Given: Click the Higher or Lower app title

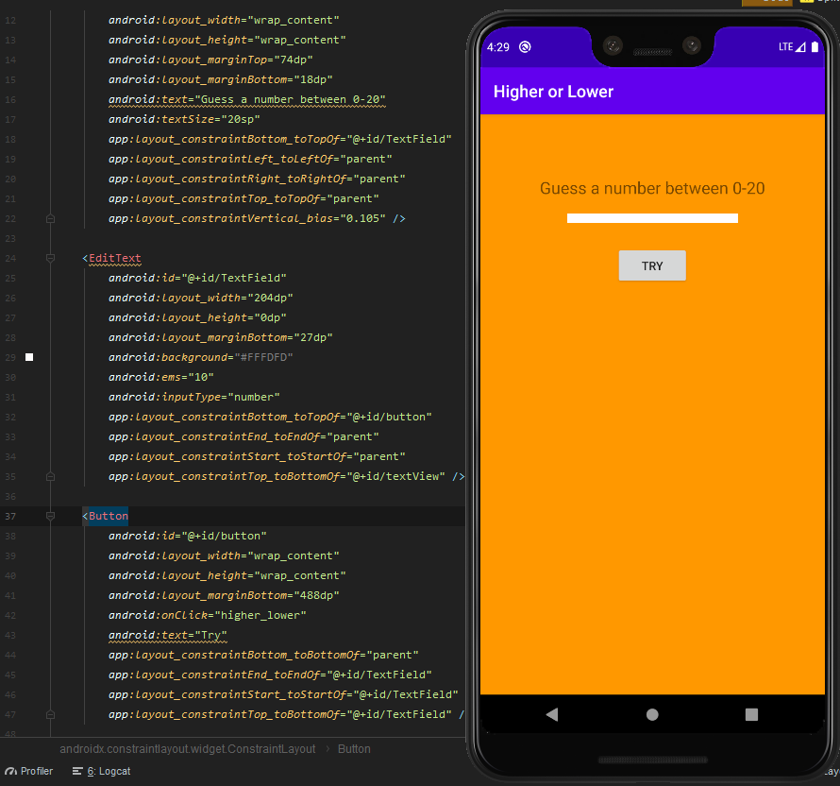Looking at the screenshot, I should click(x=553, y=92).
